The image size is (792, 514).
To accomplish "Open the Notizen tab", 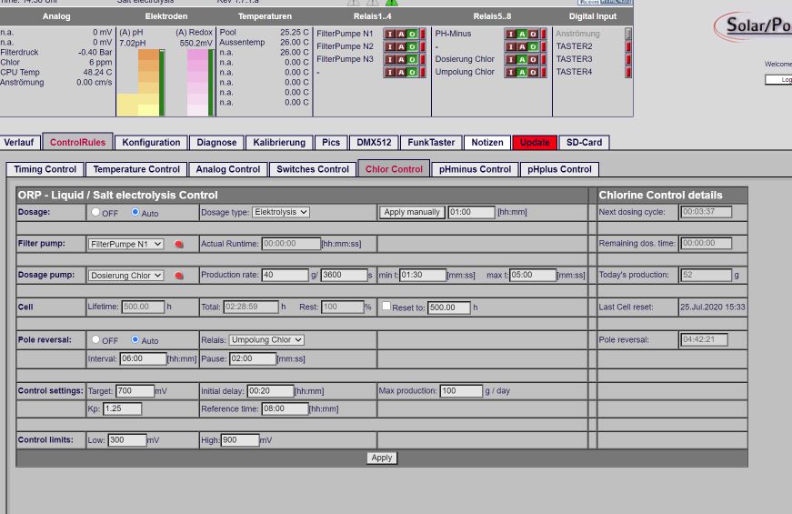I will (x=487, y=143).
